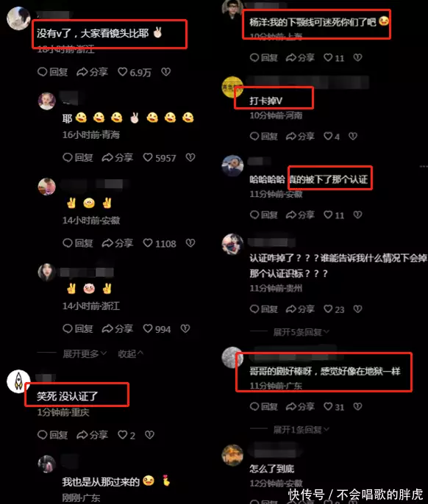
Task: Toggle like on 哥哥的剧好棒呀 comment
Action: tap(334, 406)
